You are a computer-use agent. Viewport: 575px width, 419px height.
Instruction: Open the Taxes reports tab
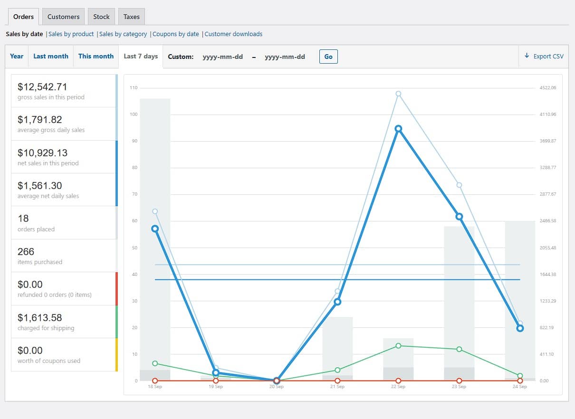pos(132,17)
